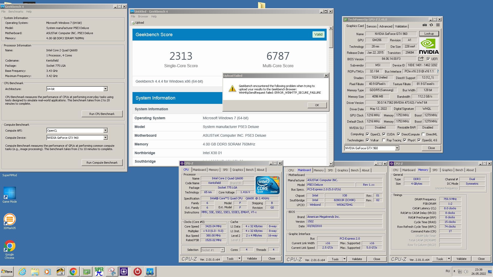Toggle the PhysX checkbox in GPU-Z
The image size is (493, 277).
click(x=405, y=140)
